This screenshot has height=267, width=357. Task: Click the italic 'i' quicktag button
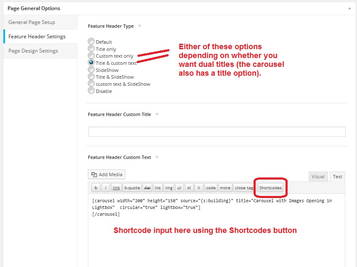click(106, 188)
